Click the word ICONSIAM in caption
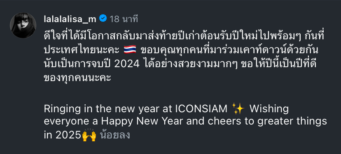The height and width of the screenshot is (154, 341). (201, 109)
